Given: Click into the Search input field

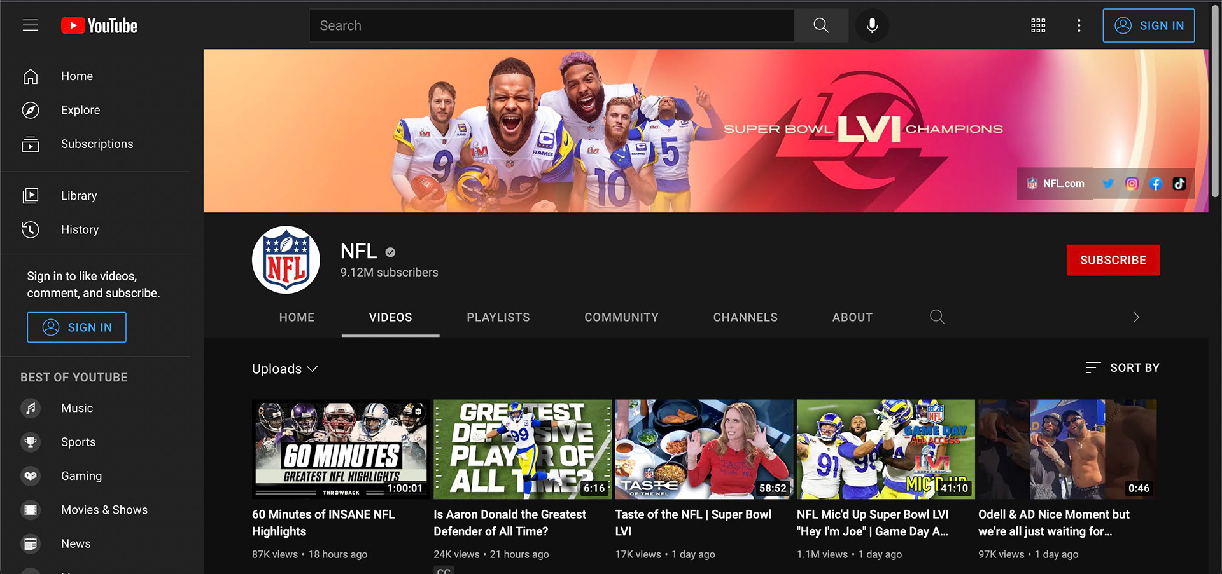Looking at the screenshot, I should [x=551, y=25].
